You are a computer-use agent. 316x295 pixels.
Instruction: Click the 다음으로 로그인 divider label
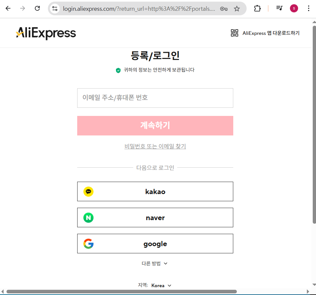(x=155, y=168)
